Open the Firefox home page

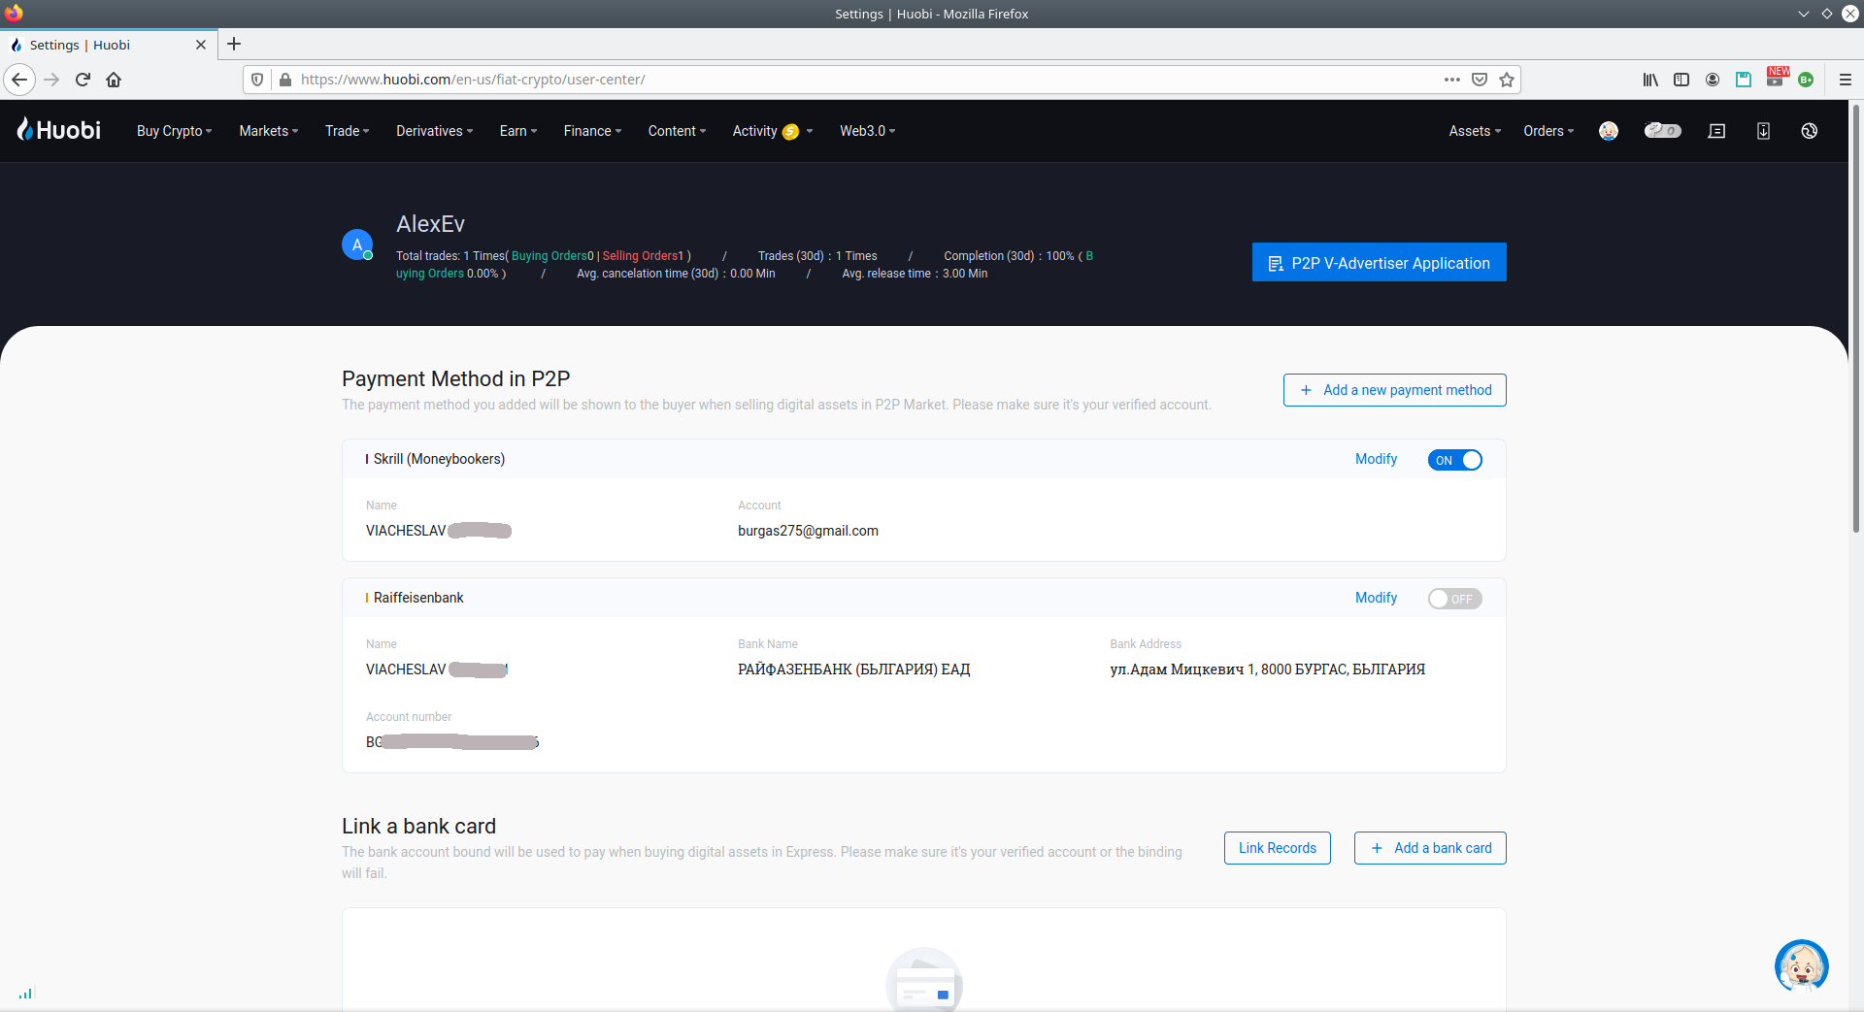(114, 80)
